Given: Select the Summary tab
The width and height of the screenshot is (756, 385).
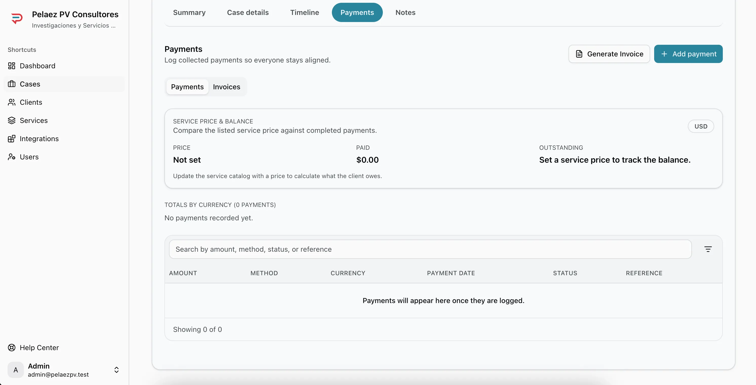Looking at the screenshot, I should [x=189, y=12].
